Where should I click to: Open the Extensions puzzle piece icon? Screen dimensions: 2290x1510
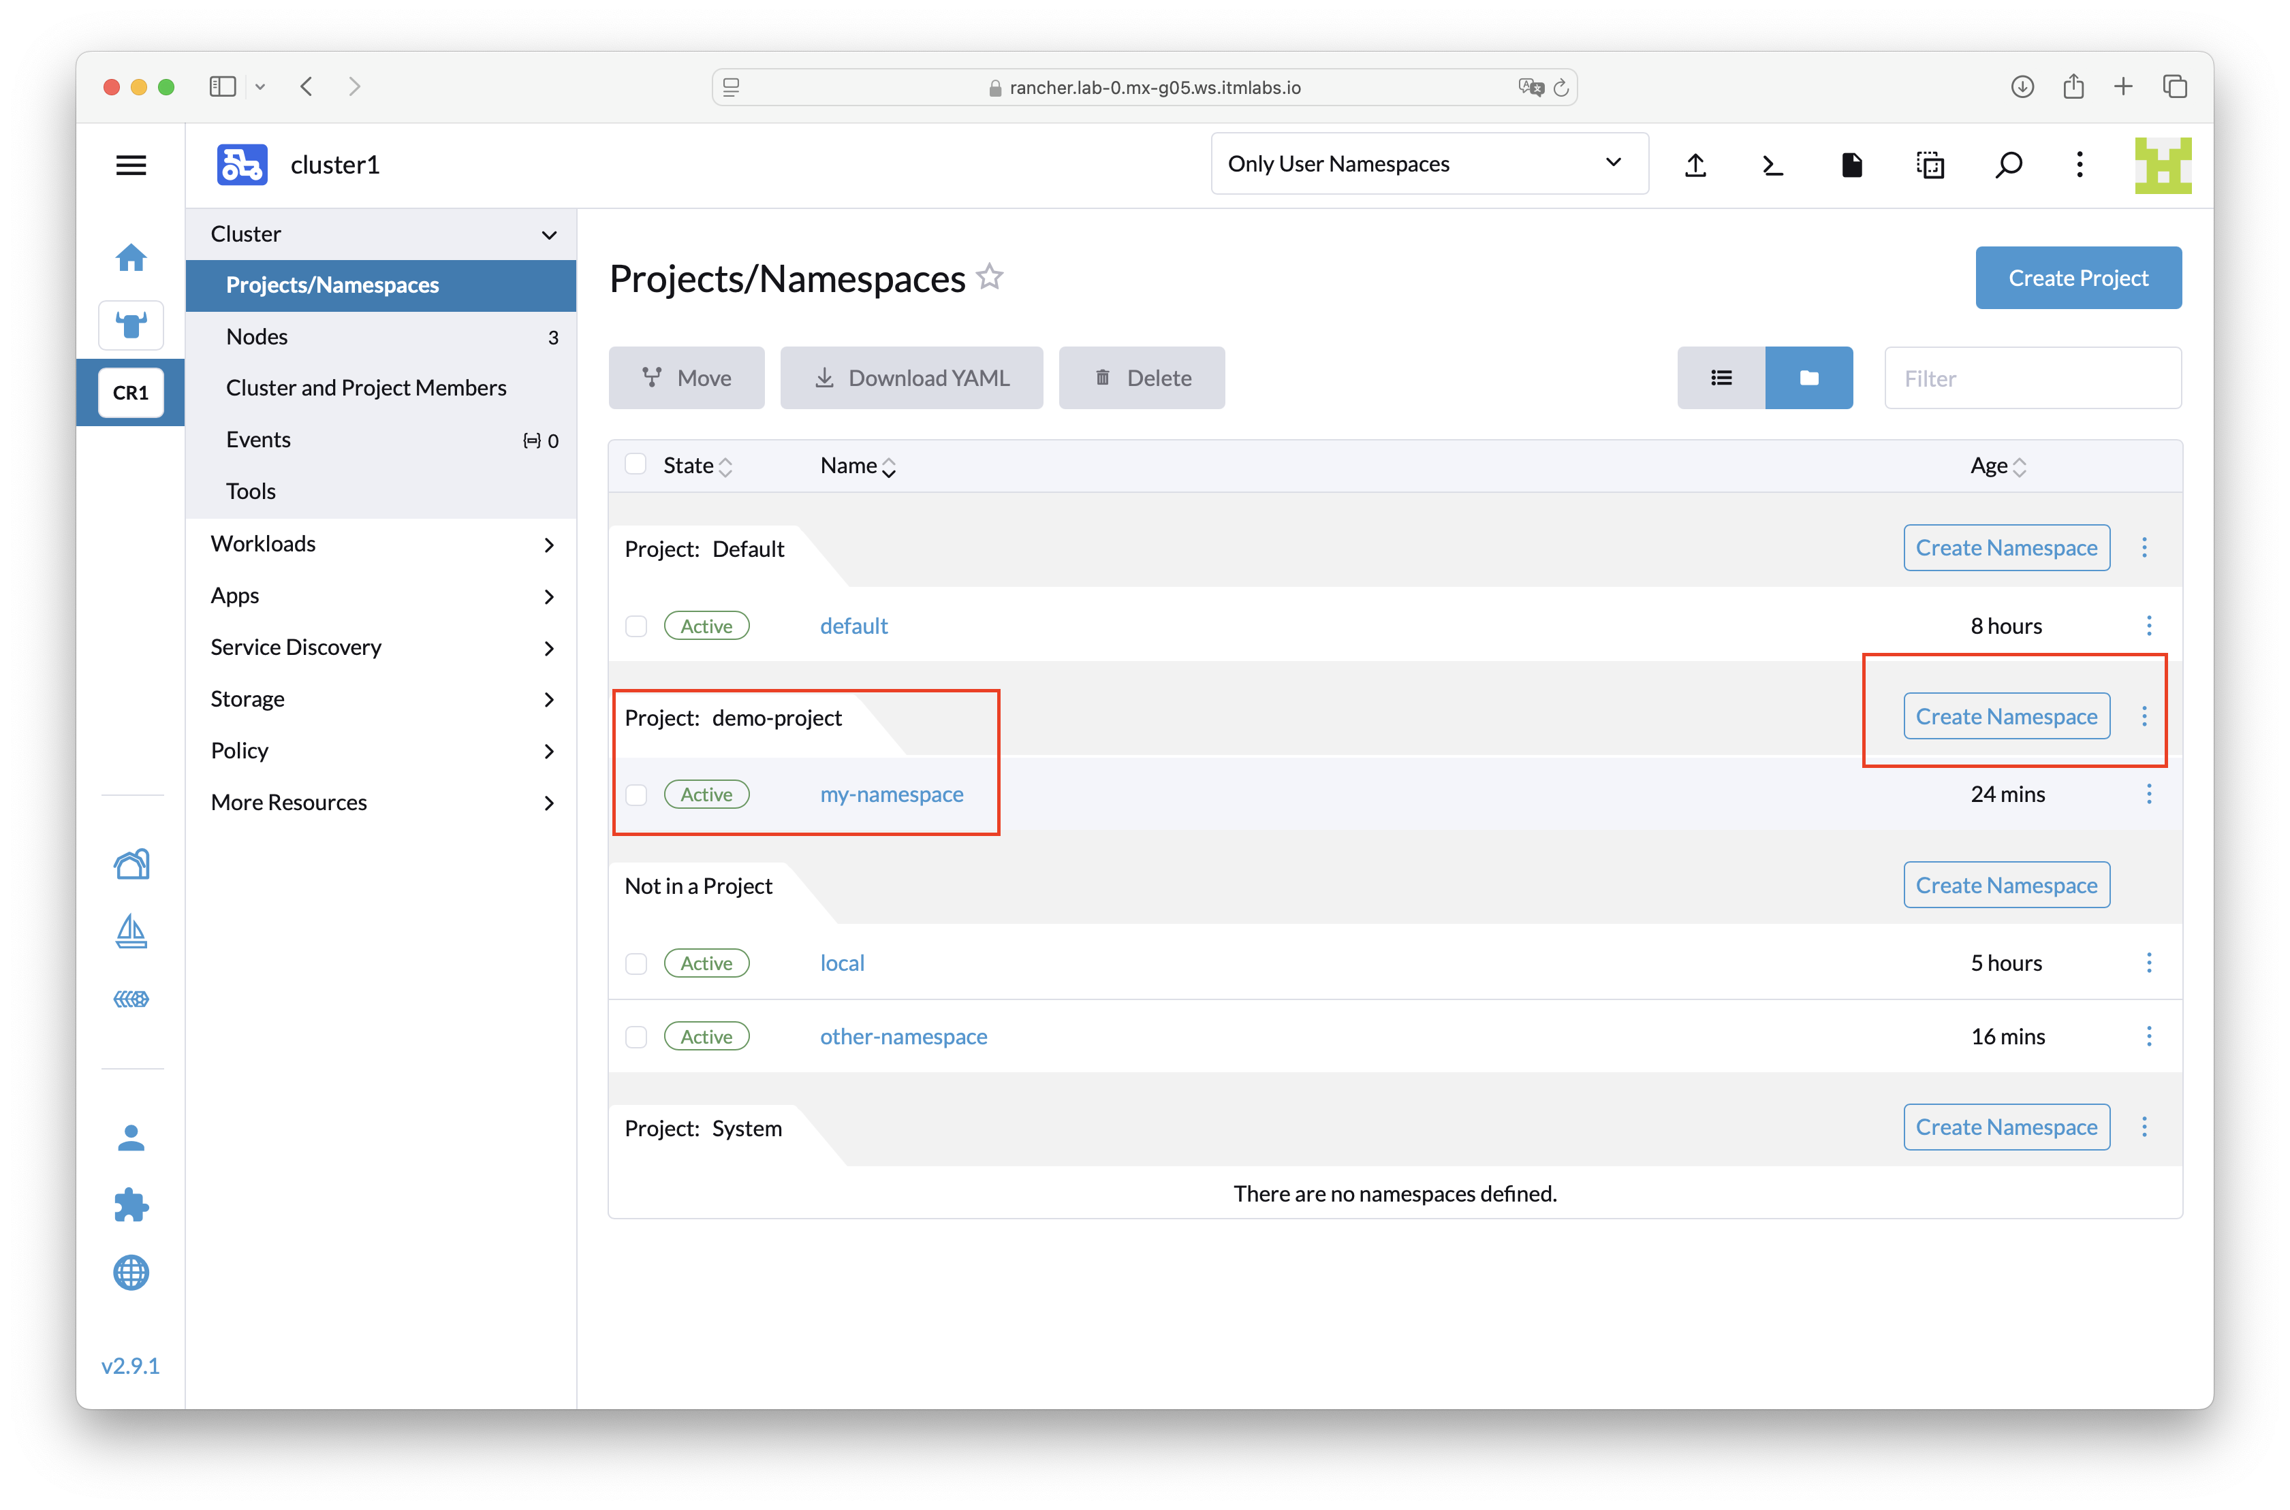pos(131,1205)
